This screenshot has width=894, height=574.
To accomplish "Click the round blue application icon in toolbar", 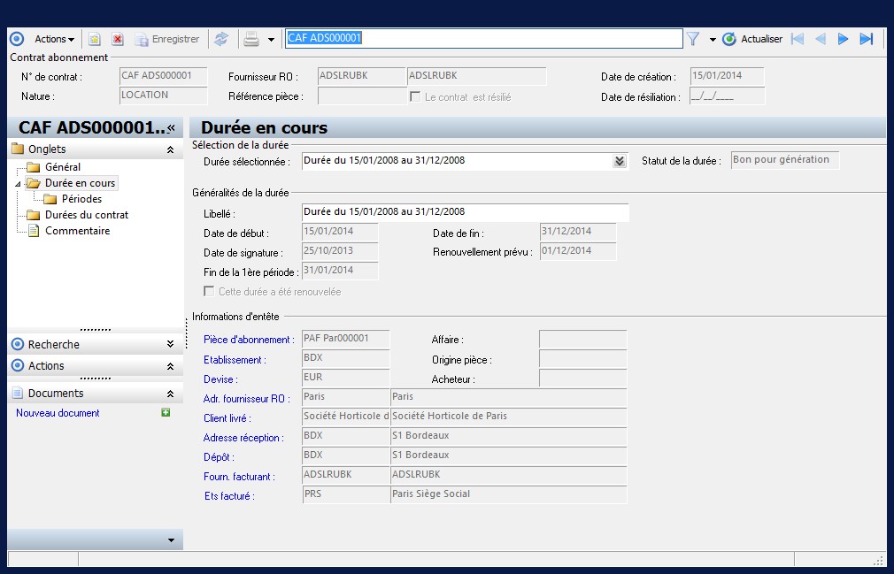I will point(17,39).
